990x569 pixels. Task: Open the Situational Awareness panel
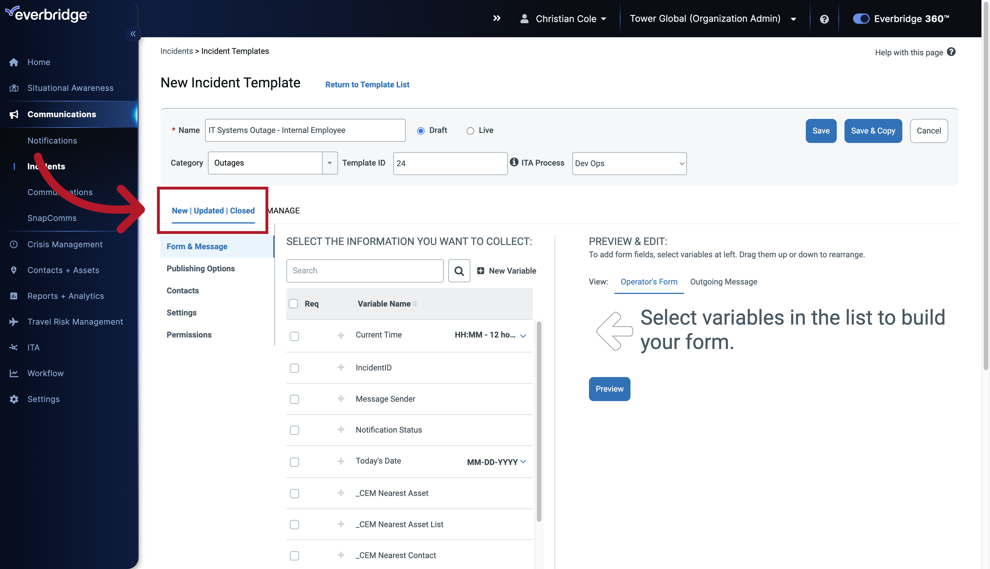(x=70, y=88)
